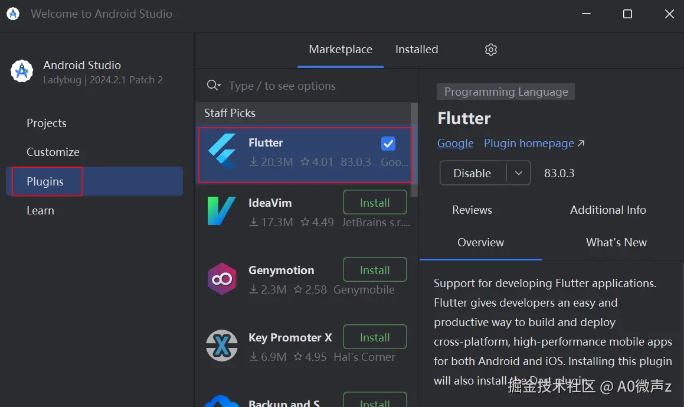Screen dimensions: 684x407
Task: Disable the Flutter plugin
Action: coord(473,173)
